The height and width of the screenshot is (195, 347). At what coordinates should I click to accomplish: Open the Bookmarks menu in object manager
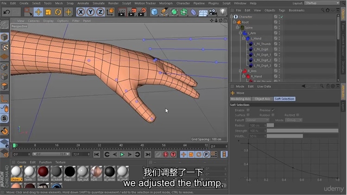pos(297,10)
